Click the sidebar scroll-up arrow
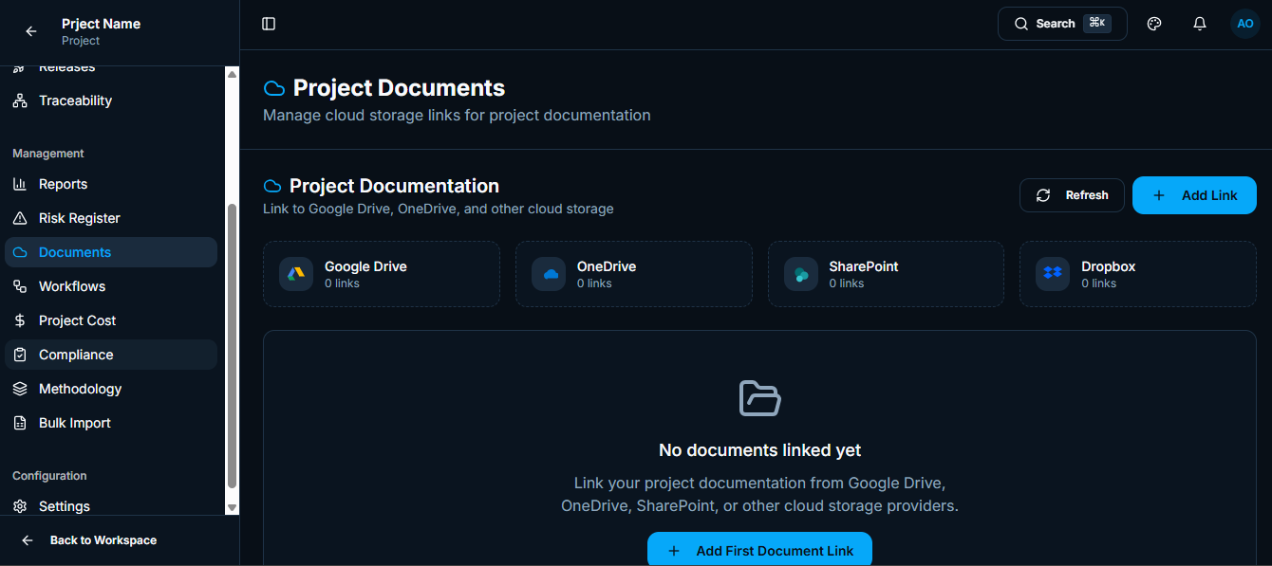The image size is (1272, 566). pyautogui.click(x=232, y=74)
